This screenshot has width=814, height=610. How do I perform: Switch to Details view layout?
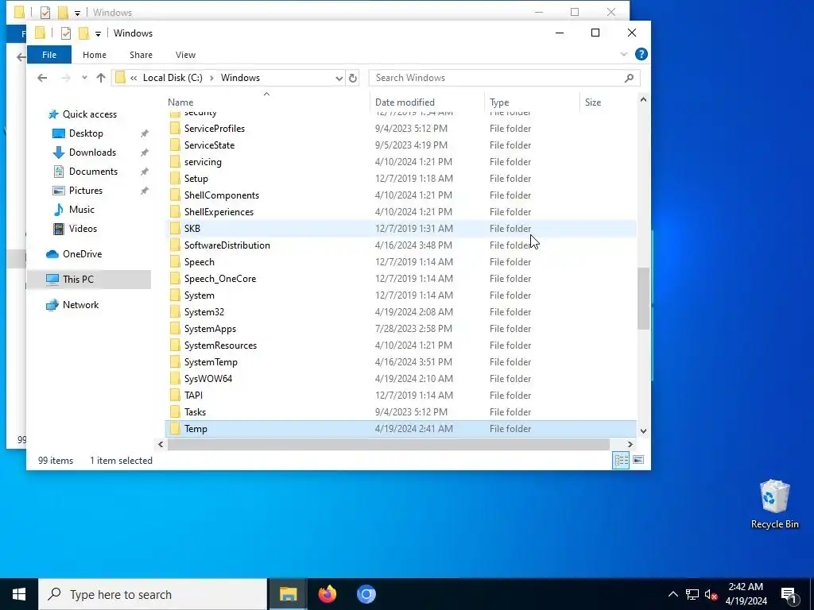pos(621,460)
